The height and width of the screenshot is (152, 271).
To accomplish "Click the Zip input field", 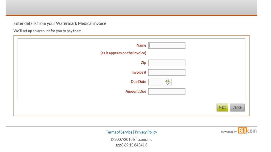I will [167, 63].
